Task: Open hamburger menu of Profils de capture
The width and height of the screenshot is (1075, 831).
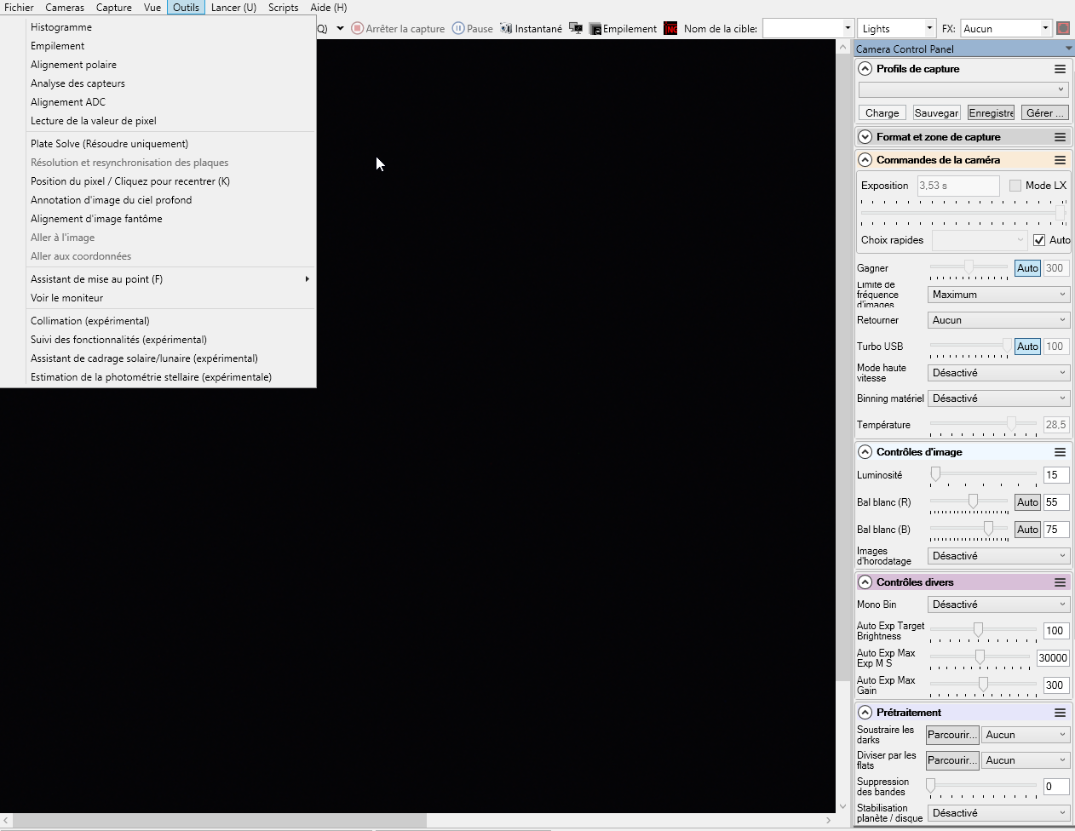Action: coord(1060,69)
